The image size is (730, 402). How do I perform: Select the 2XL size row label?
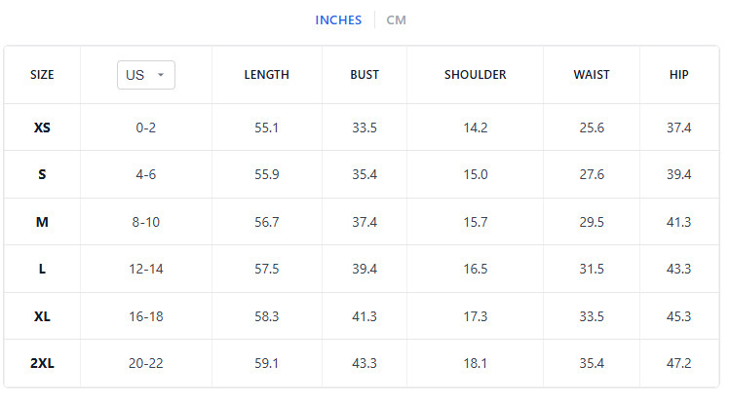[x=42, y=364]
